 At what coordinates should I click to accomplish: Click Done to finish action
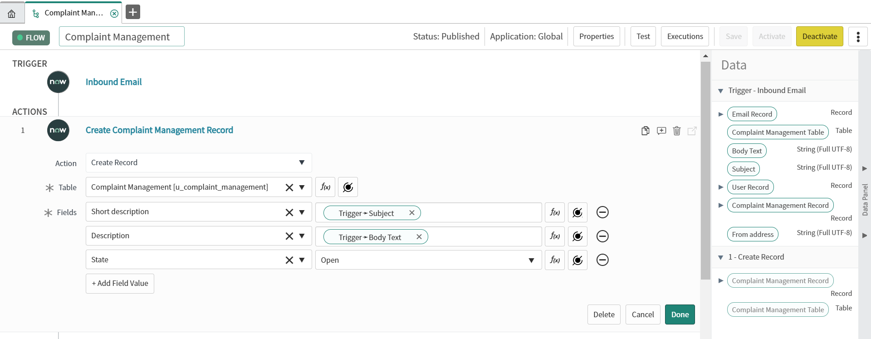tap(680, 314)
